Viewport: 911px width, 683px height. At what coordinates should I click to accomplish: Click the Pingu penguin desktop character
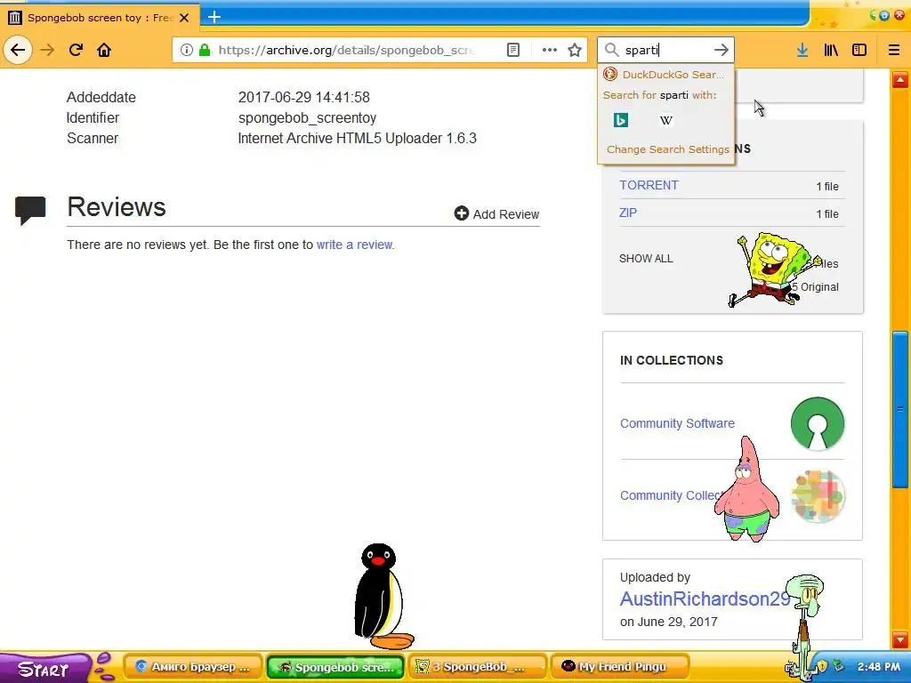[x=382, y=597]
